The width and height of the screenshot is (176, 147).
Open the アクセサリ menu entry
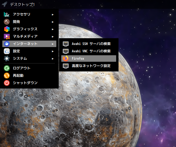pos(29,14)
